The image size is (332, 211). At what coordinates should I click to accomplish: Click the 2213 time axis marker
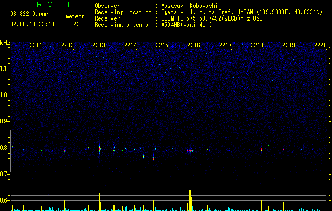tap(99, 45)
